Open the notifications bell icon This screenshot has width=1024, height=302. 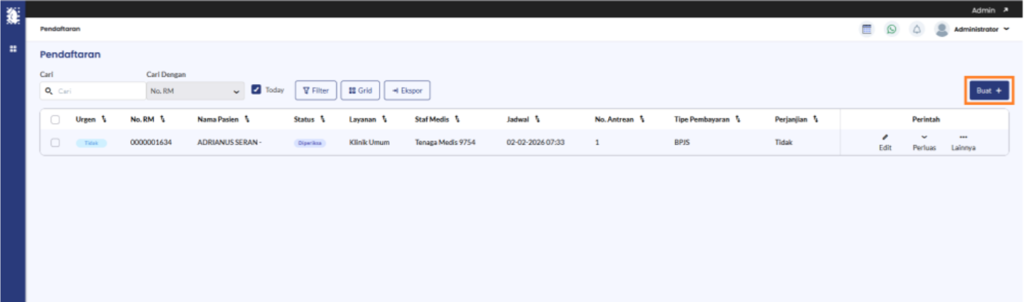click(917, 29)
